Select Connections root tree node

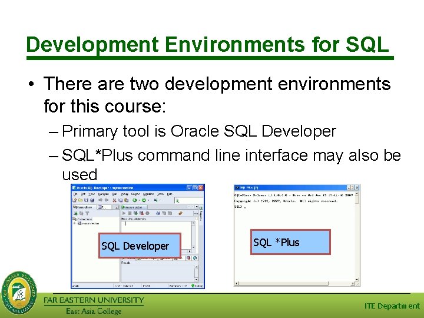82,219
